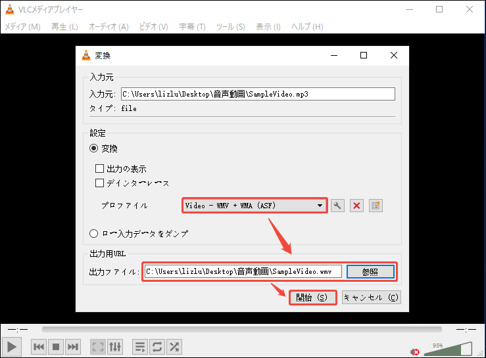The image size is (486, 358).
Task: Open the ツール (S) menu
Action: click(231, 27)
